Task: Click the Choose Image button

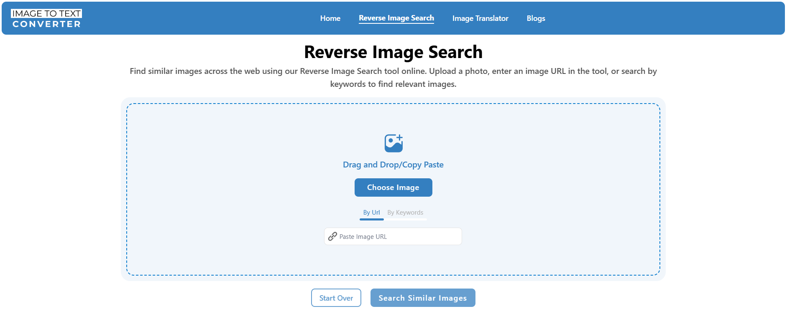Action: [x=393, y=187]
